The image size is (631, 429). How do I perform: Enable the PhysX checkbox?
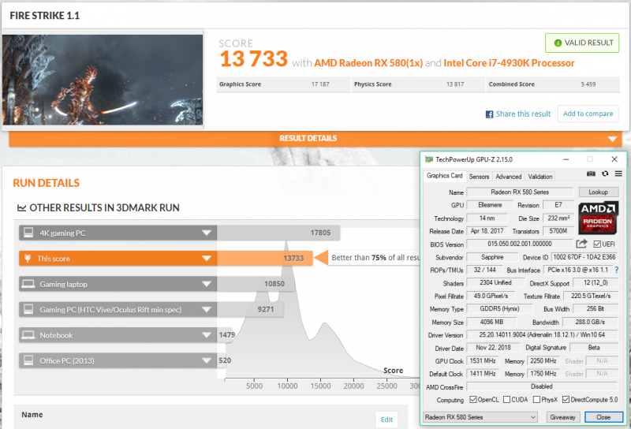click(539, 399)
